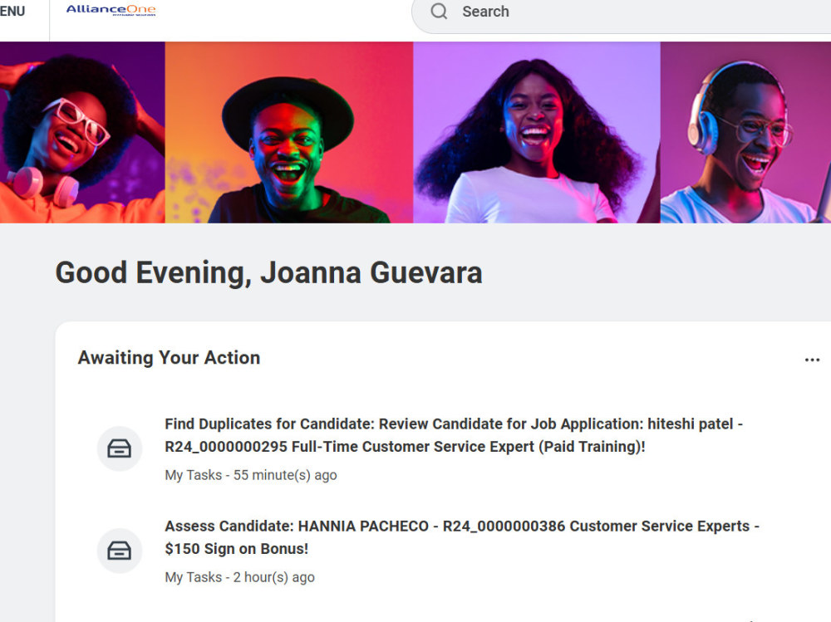Click the search magnifier icon
Screen dimensions: 831x622
(439, 11)
